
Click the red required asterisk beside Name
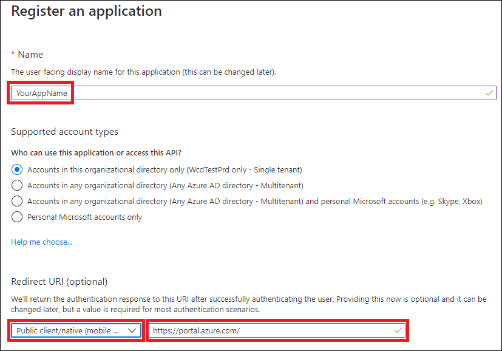pos(13,55)
